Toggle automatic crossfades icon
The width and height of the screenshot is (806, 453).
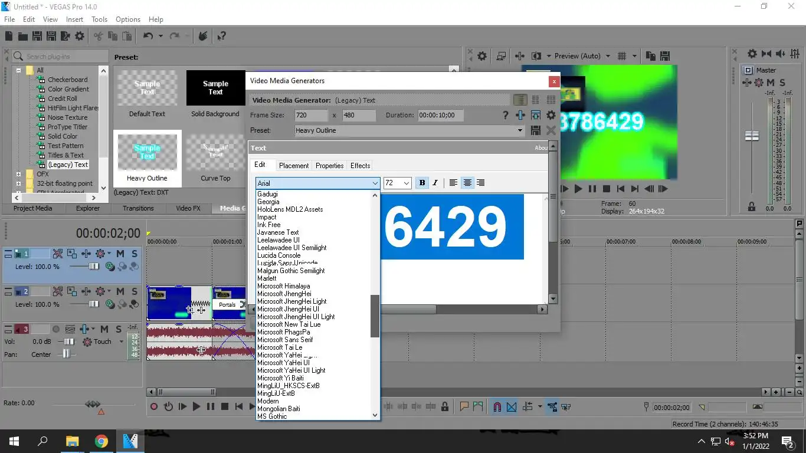click(511, 406)
